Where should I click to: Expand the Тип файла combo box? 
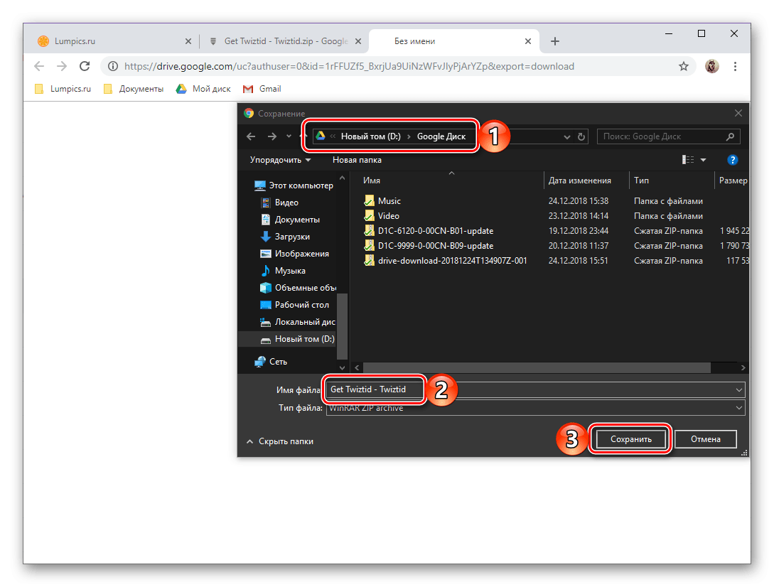pos(739,408)
